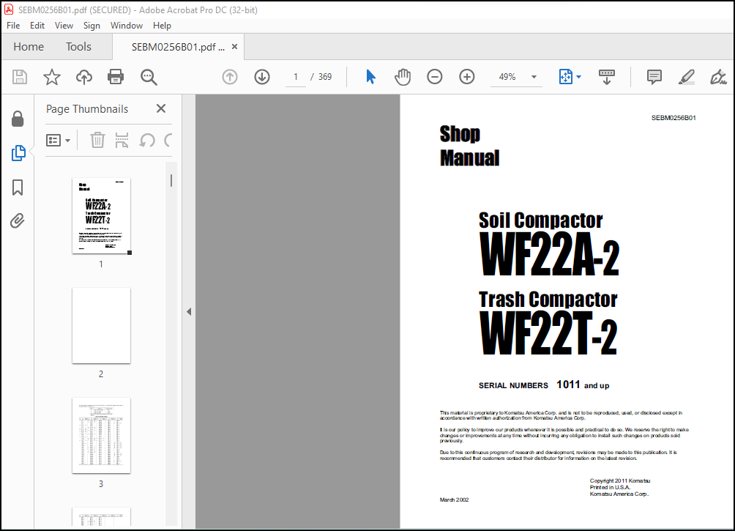Open the Window menu
This screenshot has width=735, height=531.
click(x=127, y=26)
